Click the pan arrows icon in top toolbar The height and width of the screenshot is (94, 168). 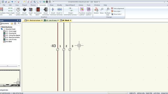coord(40,2)
